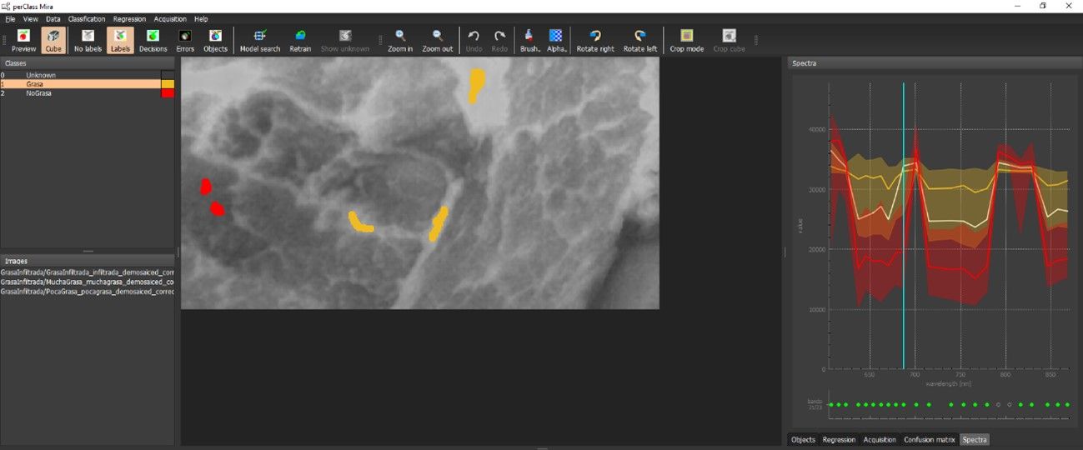Rotate the image right

[x=595, y=40]
